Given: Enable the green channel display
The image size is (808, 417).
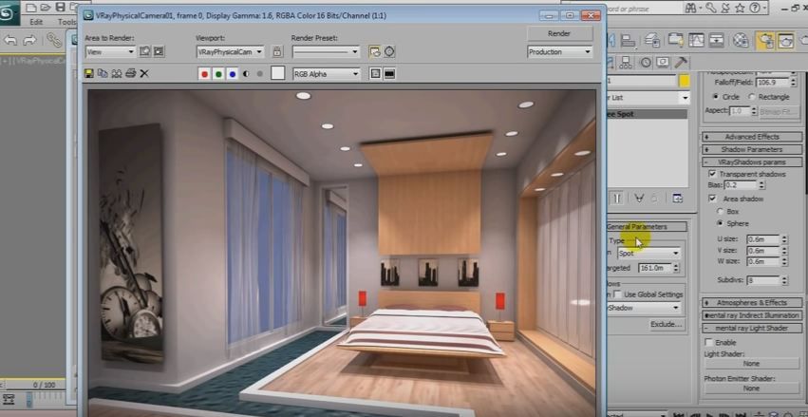Looking at the screenshot, I should pos(218,74).
